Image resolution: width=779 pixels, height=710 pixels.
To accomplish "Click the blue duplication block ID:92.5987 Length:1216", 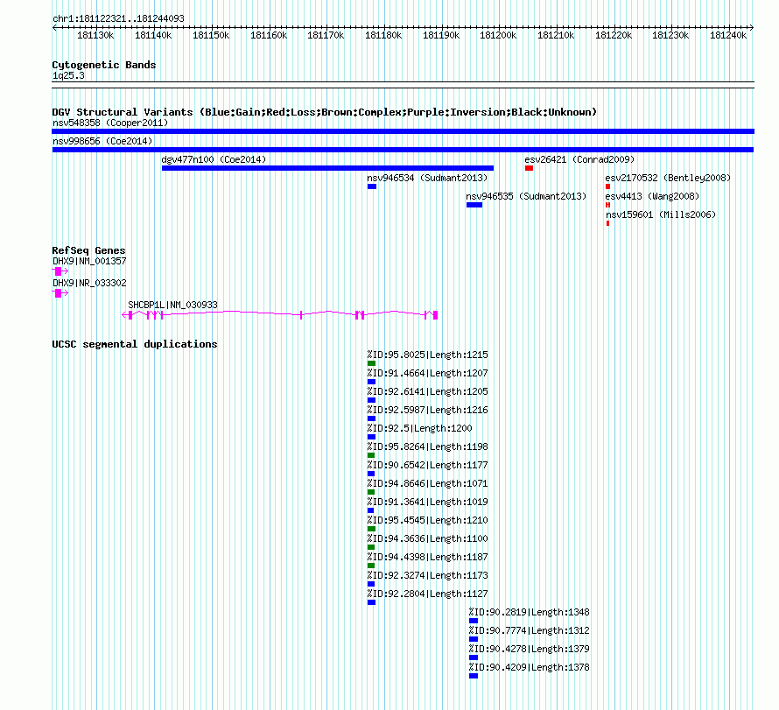I will [x=371, y=418].
